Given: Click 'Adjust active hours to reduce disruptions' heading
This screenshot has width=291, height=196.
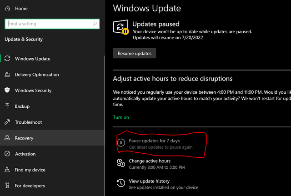Looking at the screenshot, I should point(173,79).
